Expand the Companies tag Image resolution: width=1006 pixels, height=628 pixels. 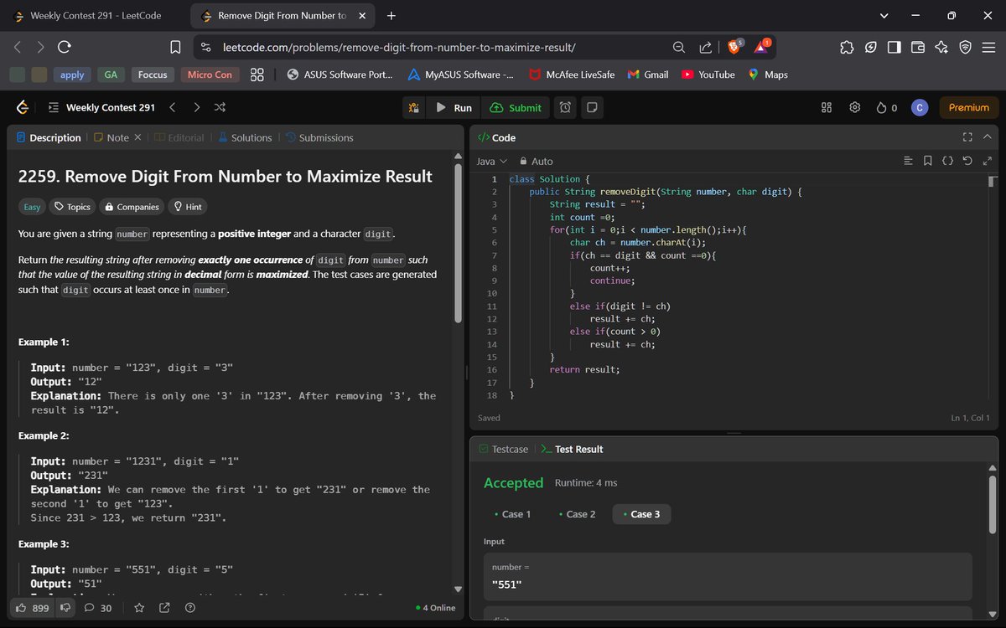click(132, 207)
